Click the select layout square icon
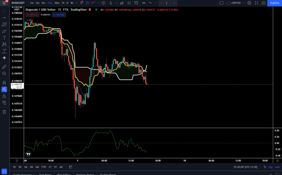 (222, 3)
